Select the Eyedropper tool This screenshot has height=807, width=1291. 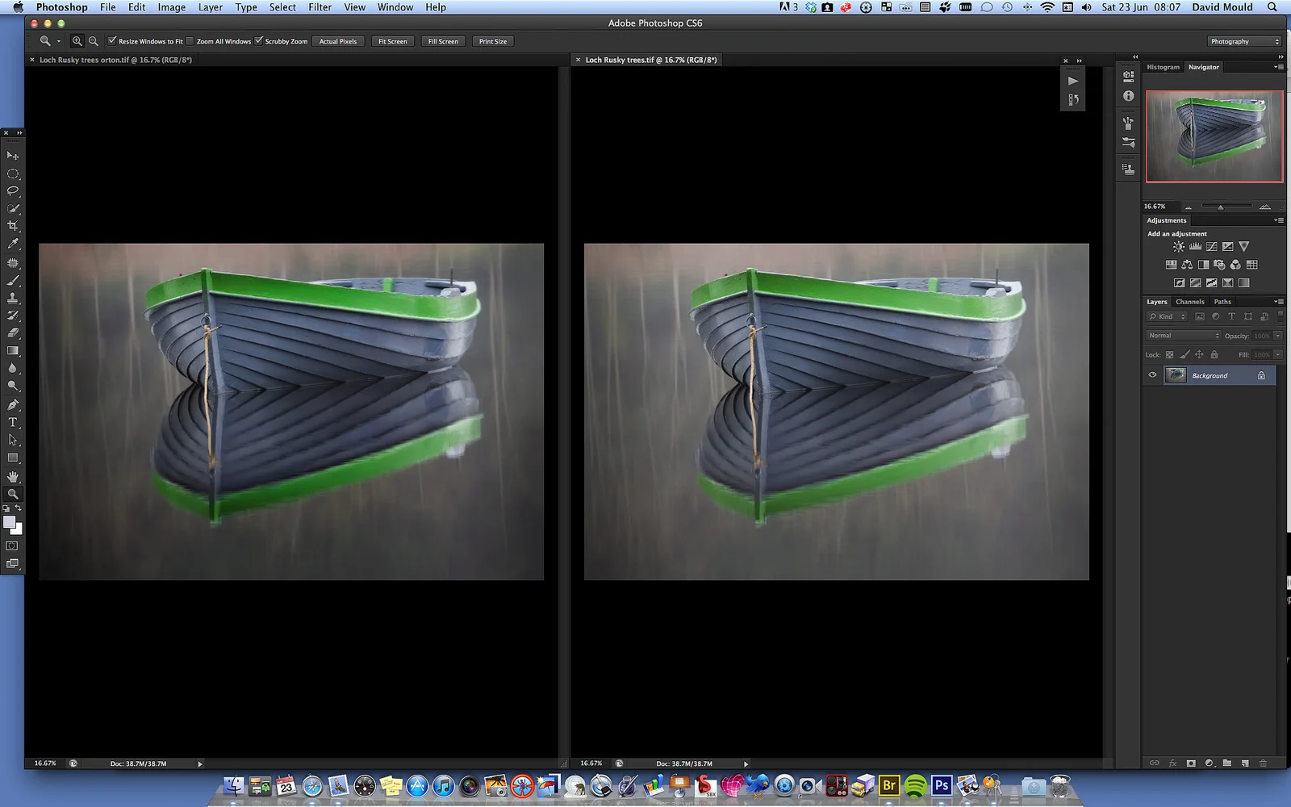click(13, 244)
